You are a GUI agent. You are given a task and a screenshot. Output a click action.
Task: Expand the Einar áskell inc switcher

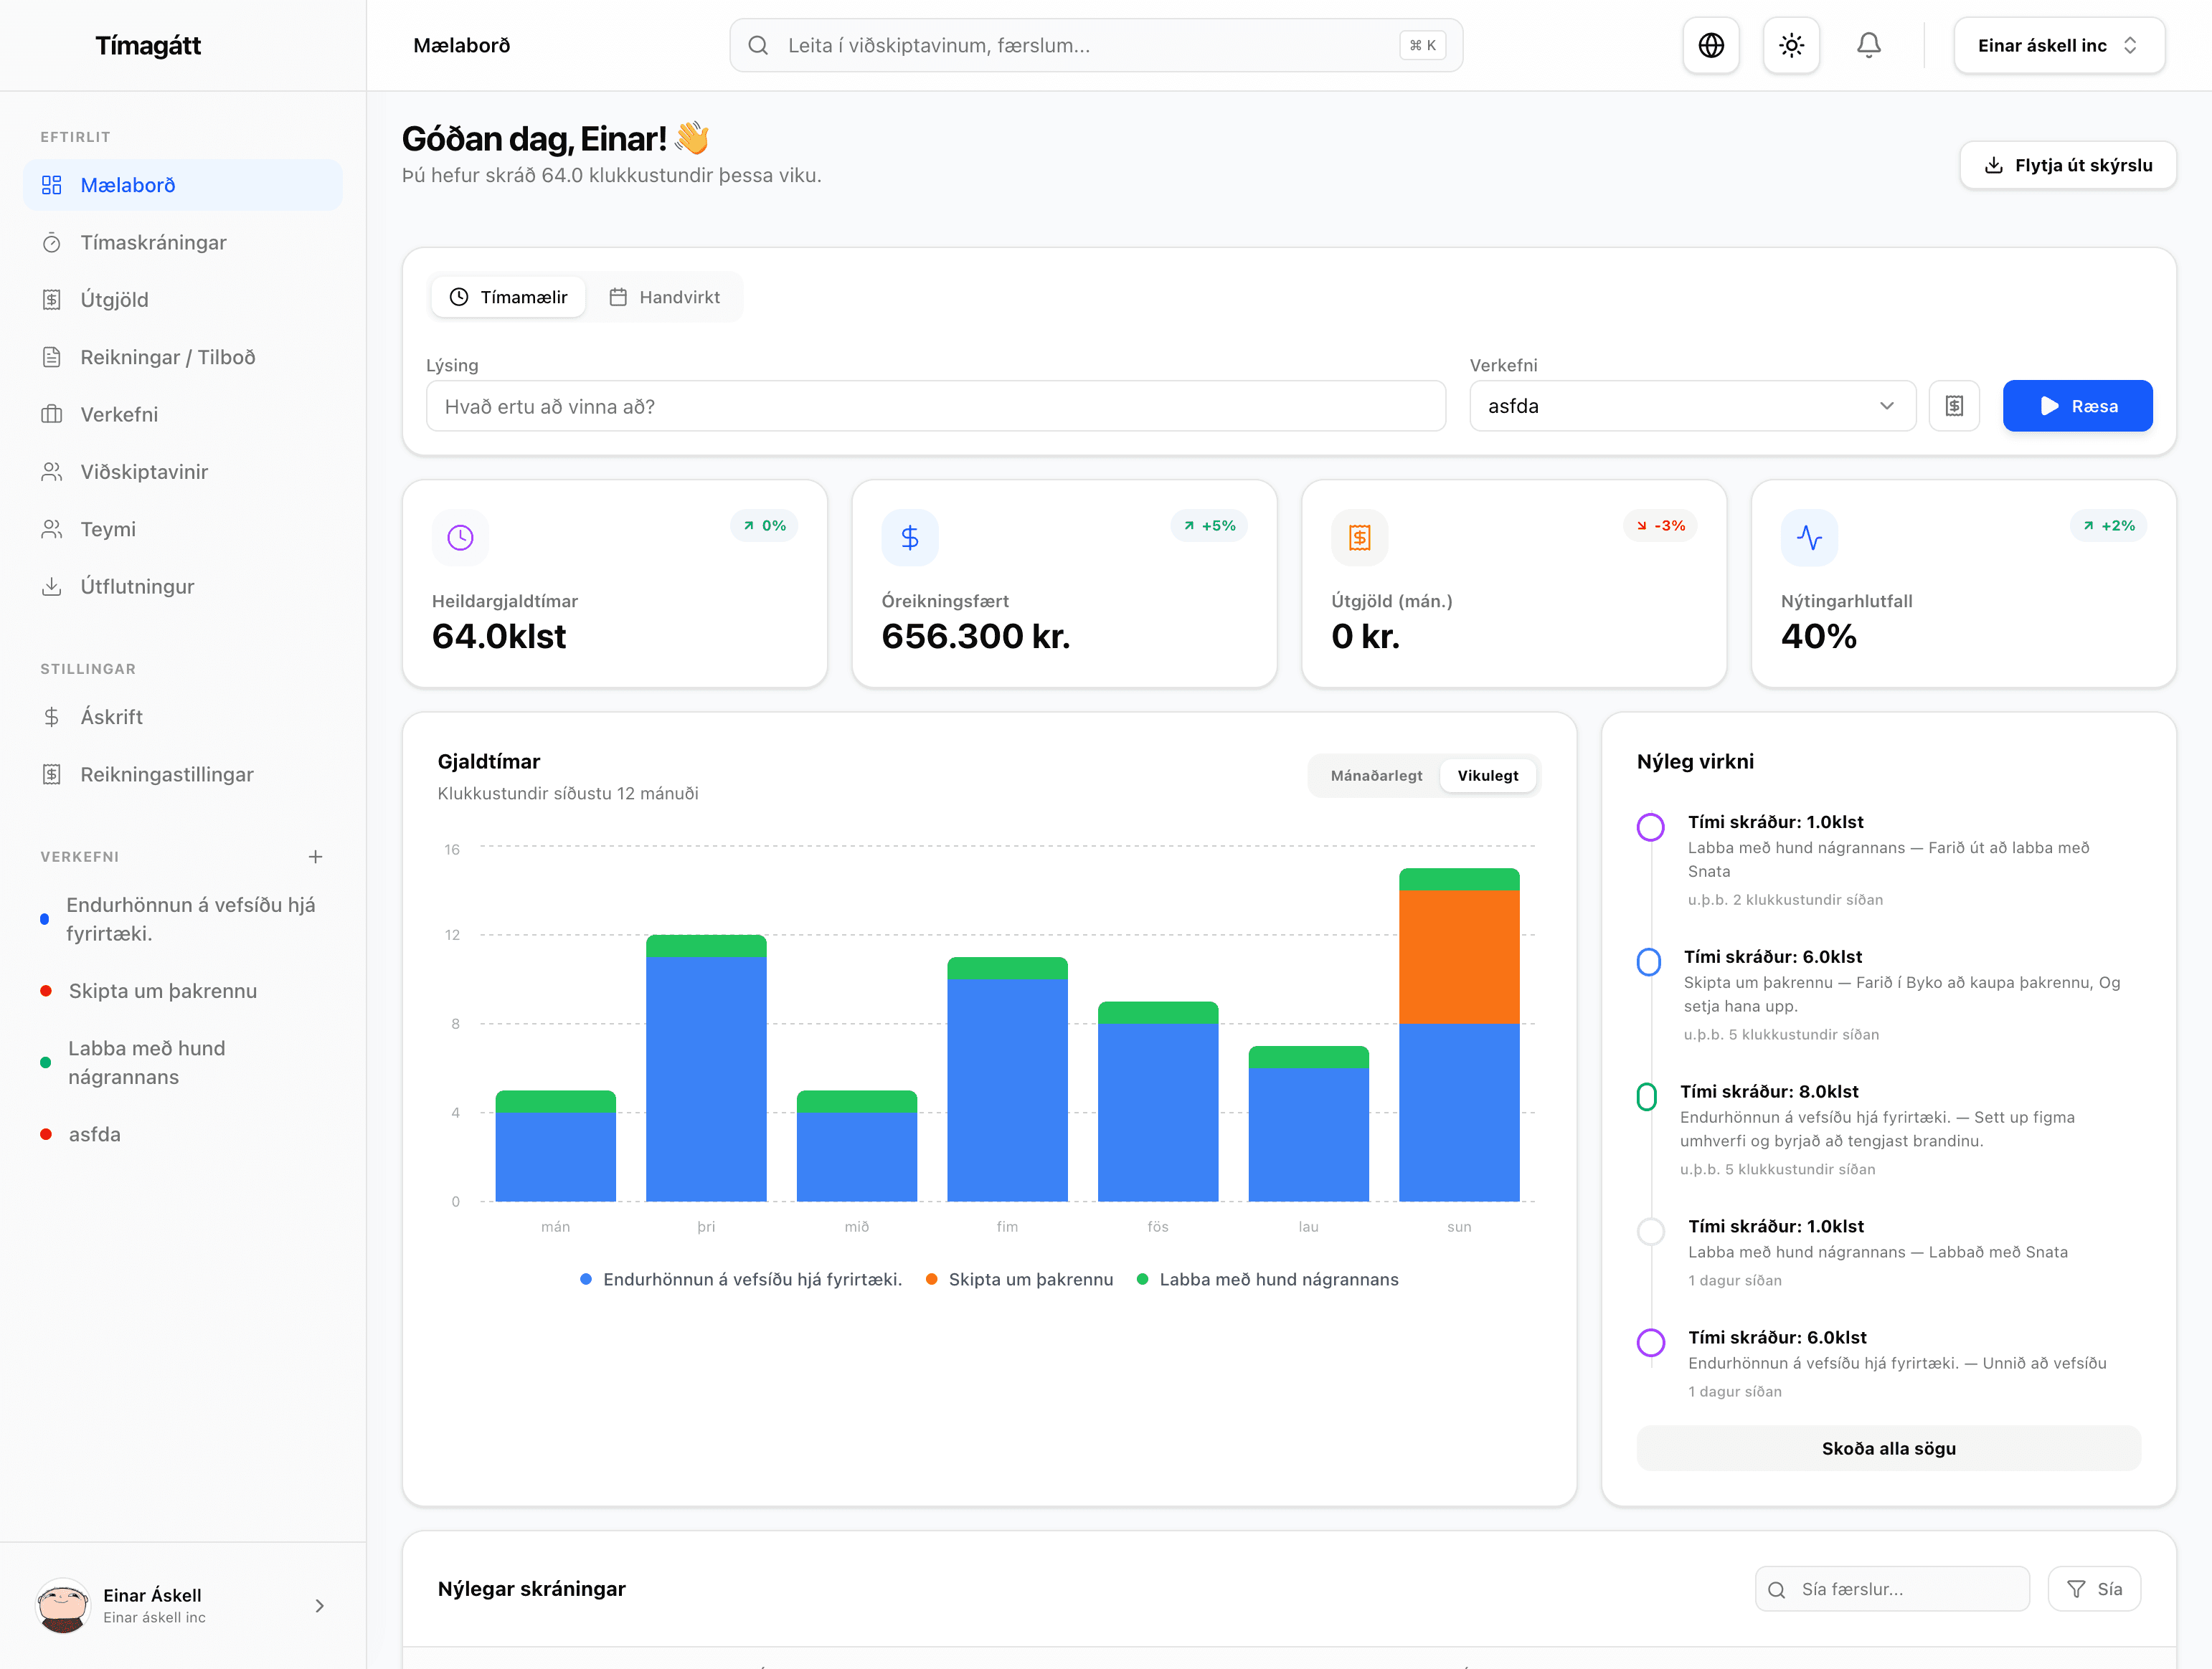coord(2058,45)
